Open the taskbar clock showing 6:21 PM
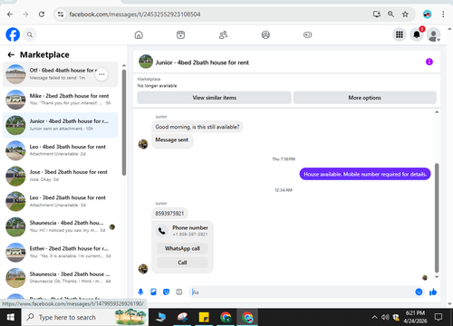 [415, 317]
